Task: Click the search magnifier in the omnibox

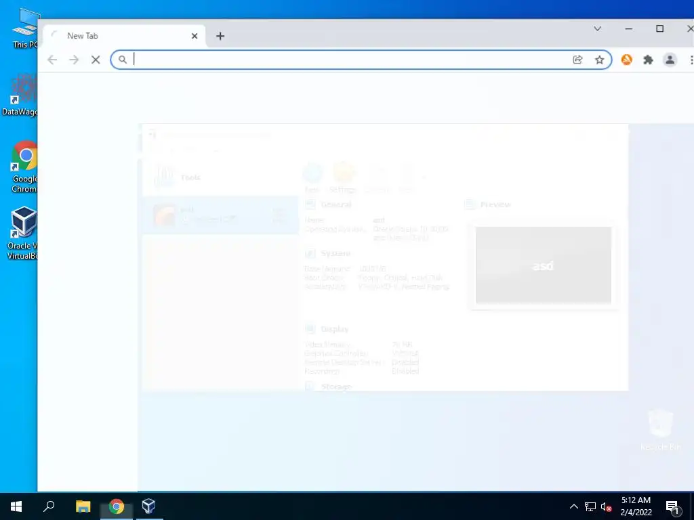Action: click(x=123, y=60)
